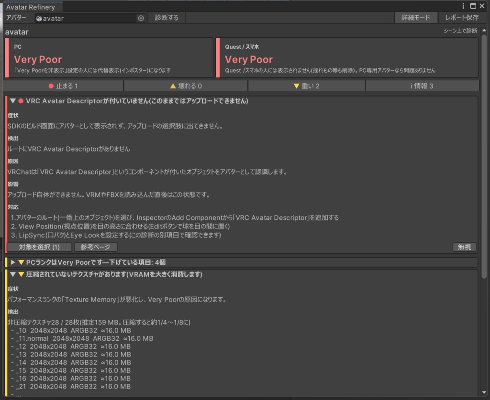This screenshot has width=490, height=400.
Task: Click the avatar cube icon in object field
Action: pyautogui.click(x=39, y=19)
